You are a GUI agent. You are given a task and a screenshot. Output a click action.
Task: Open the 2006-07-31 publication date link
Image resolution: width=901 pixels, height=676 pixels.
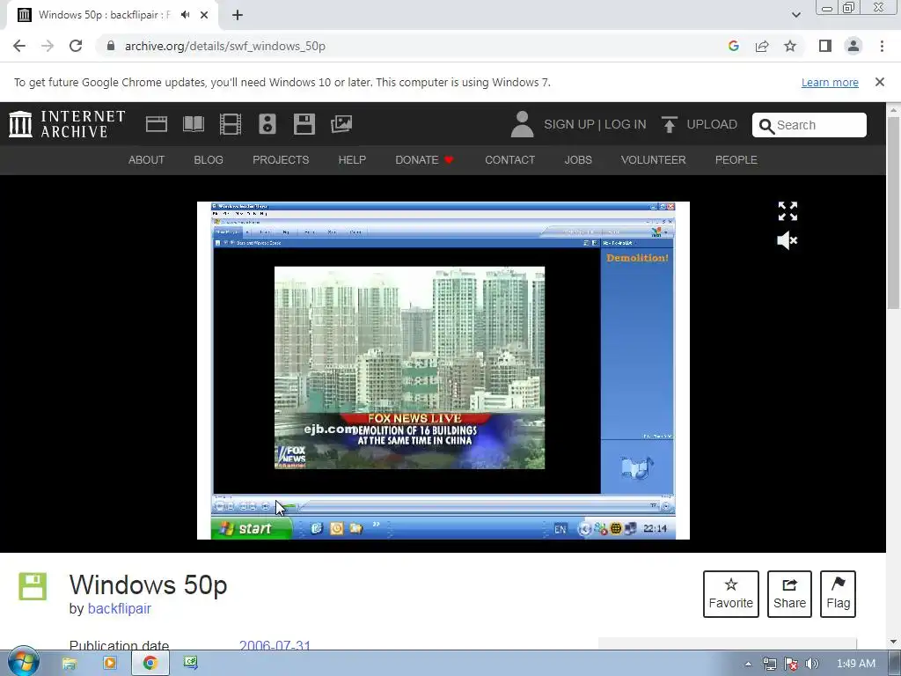pos(275,645)
